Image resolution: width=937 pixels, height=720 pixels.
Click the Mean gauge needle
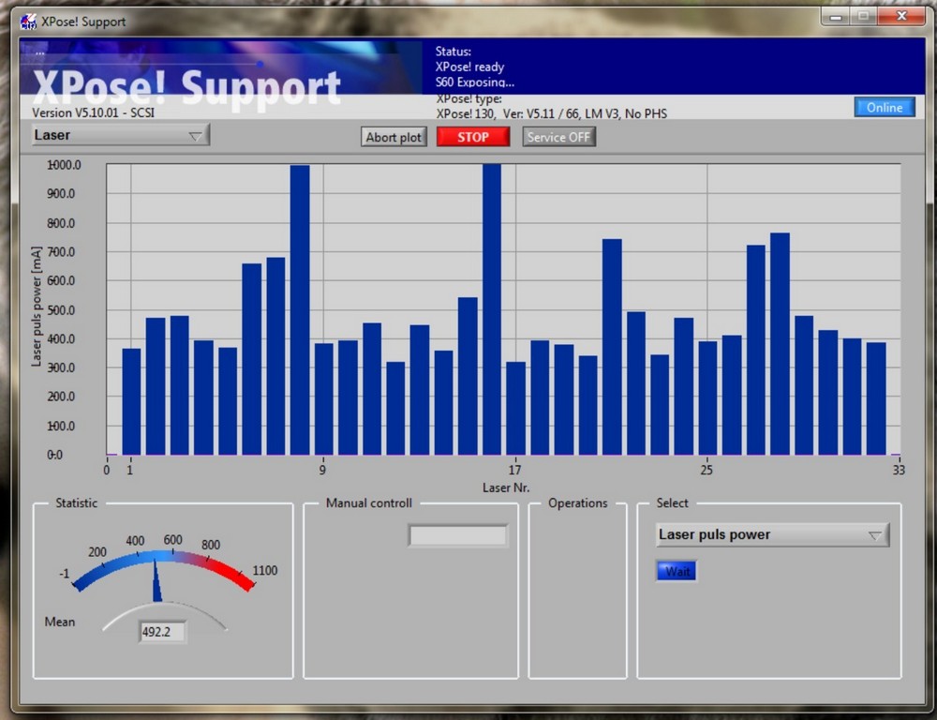156,580
